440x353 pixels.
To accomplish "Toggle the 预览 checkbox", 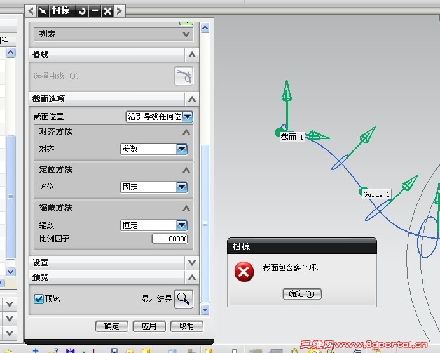I will 38,299.
